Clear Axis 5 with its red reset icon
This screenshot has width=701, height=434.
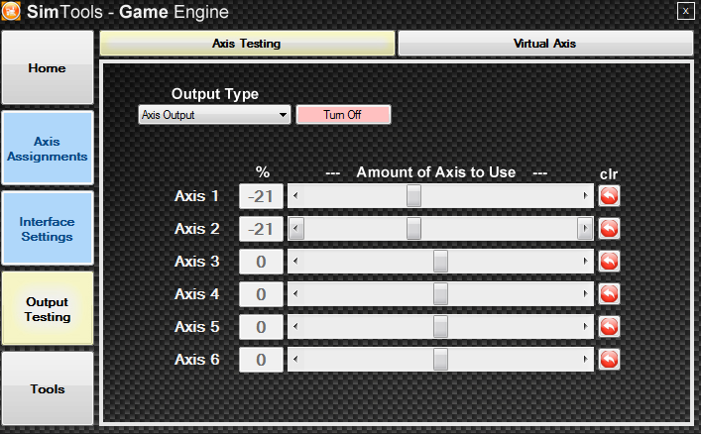[x=609, y=326]
